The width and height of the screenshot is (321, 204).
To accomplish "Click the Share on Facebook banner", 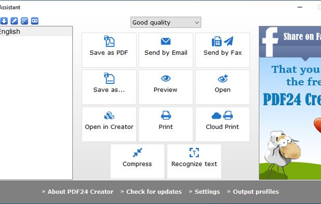I will pos(290,42).
